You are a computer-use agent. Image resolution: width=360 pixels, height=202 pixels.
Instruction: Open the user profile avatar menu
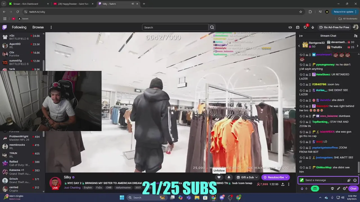click(x=355, y=27)
